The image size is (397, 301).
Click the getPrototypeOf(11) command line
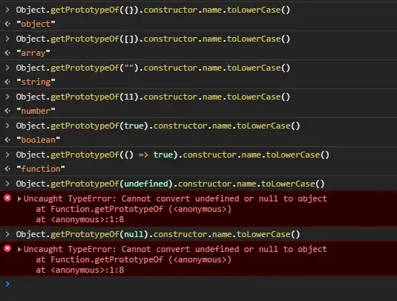click(153, 97)
